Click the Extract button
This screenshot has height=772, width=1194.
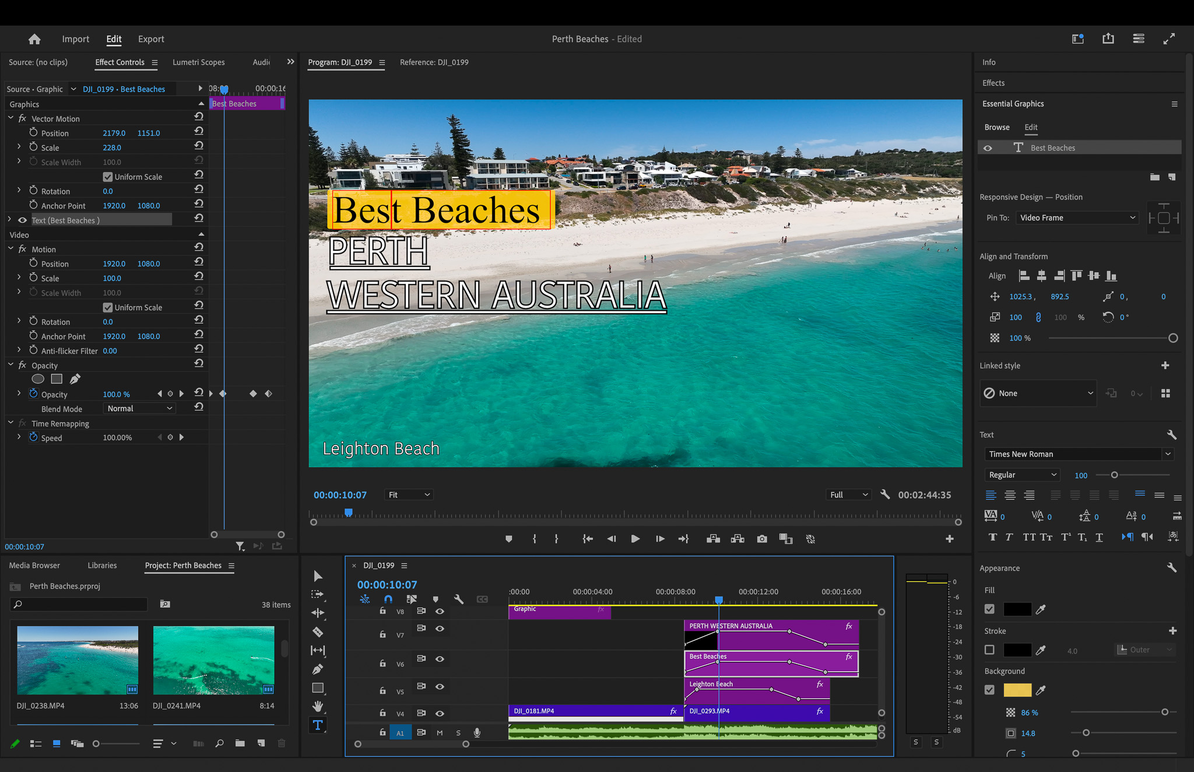pos(738,539)
